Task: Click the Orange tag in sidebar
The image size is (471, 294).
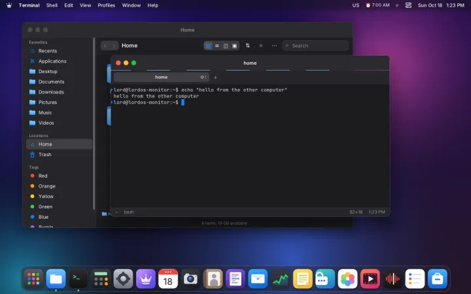Action: pos(59,186)
